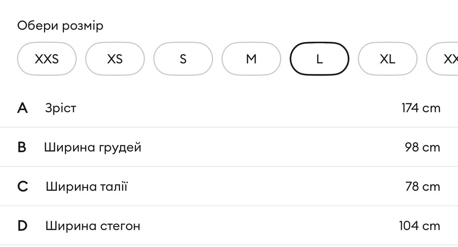The height and width of the screenshot is (247, 458).
Task: Click the 174 cm height value
Action: pyautogui.click(x=420, y=108)
